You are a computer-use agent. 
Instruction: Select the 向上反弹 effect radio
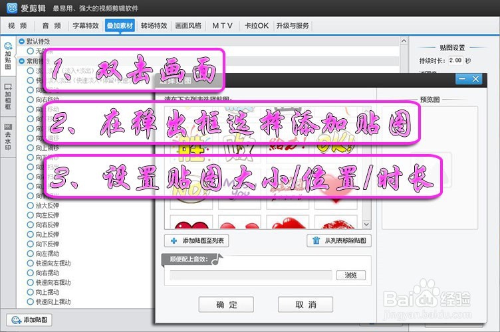pos(31,234)
